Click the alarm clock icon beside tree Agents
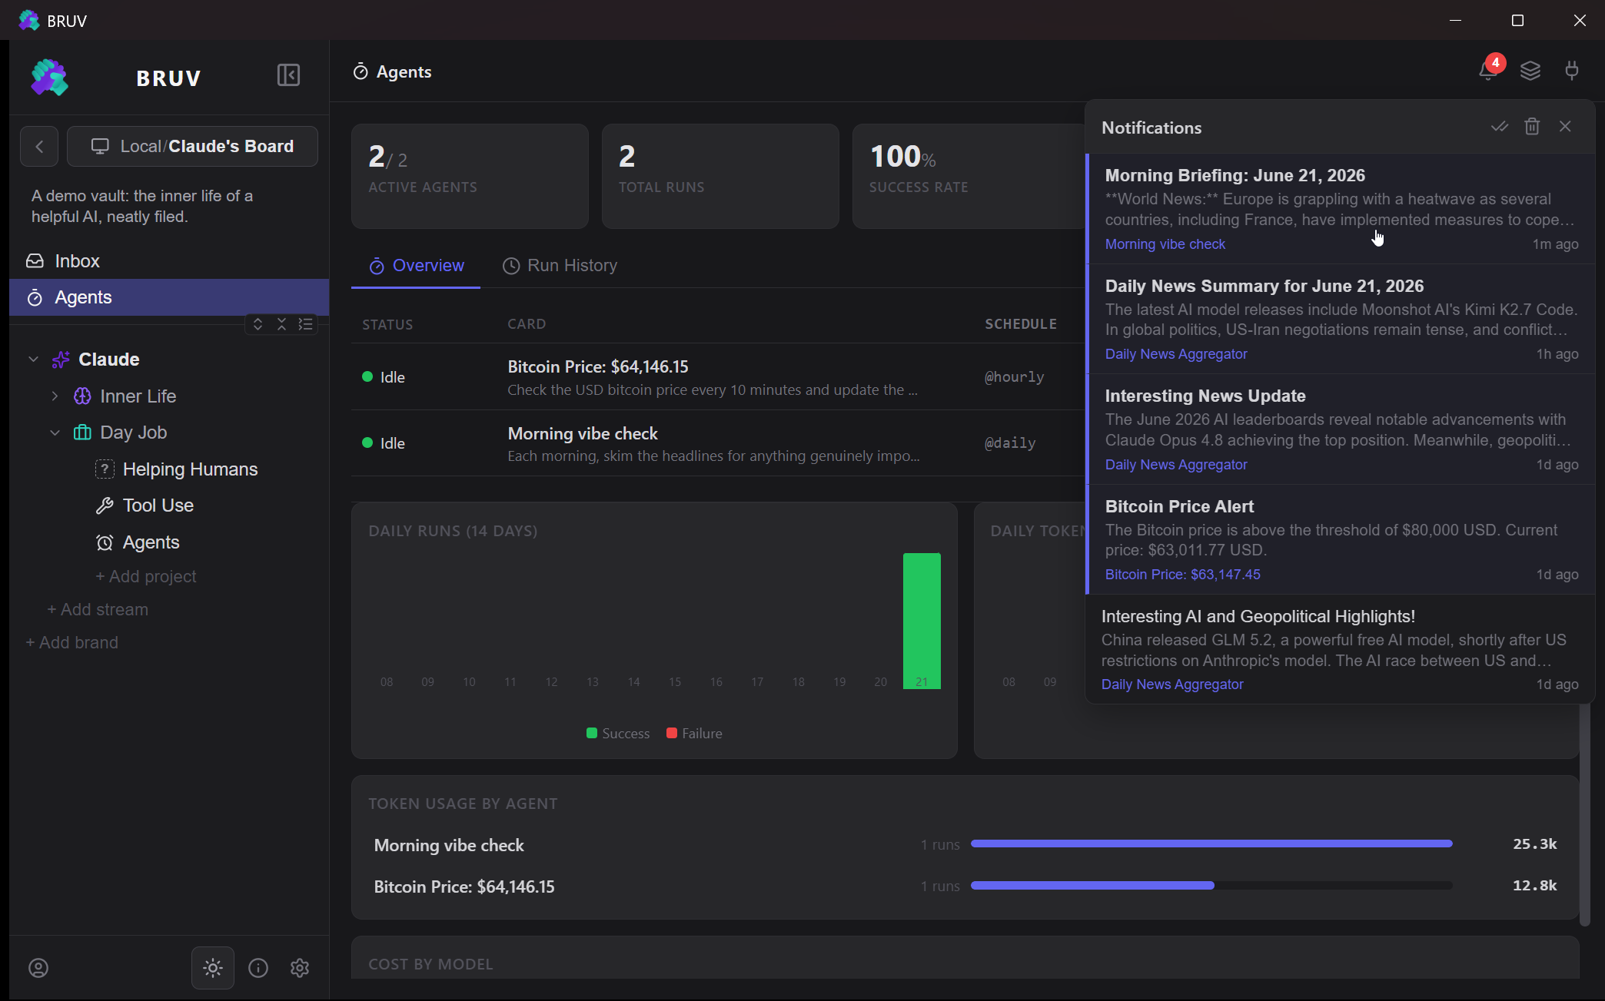The width and height of the screenshot is (1605, 1001). pyautogui.click(x=105, y=542)
